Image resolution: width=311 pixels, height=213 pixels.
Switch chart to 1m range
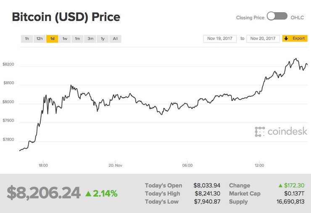tap(77, 39)
